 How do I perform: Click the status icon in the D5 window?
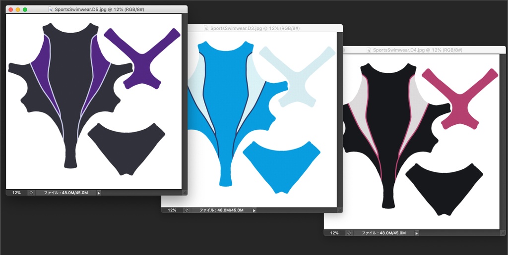[31, 193]
